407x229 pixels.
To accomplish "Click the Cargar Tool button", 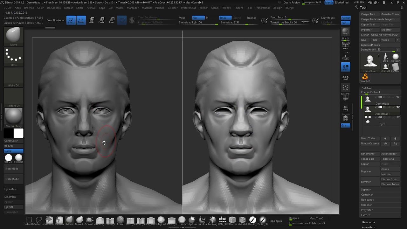I will coord(370,14).
